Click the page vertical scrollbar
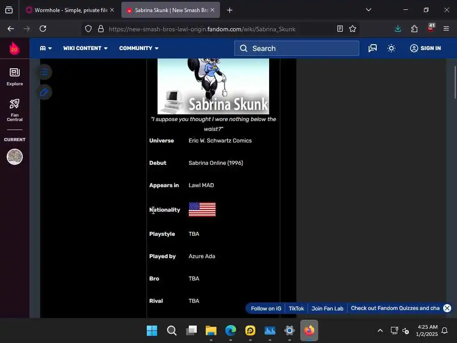 coord(455,83)
